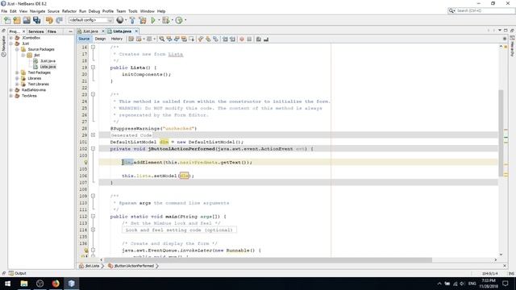Image resolution: width=516 pixels, height=290 pixels.
Task: Click the Open Project toolbar icon
Action: coord(27,20)
